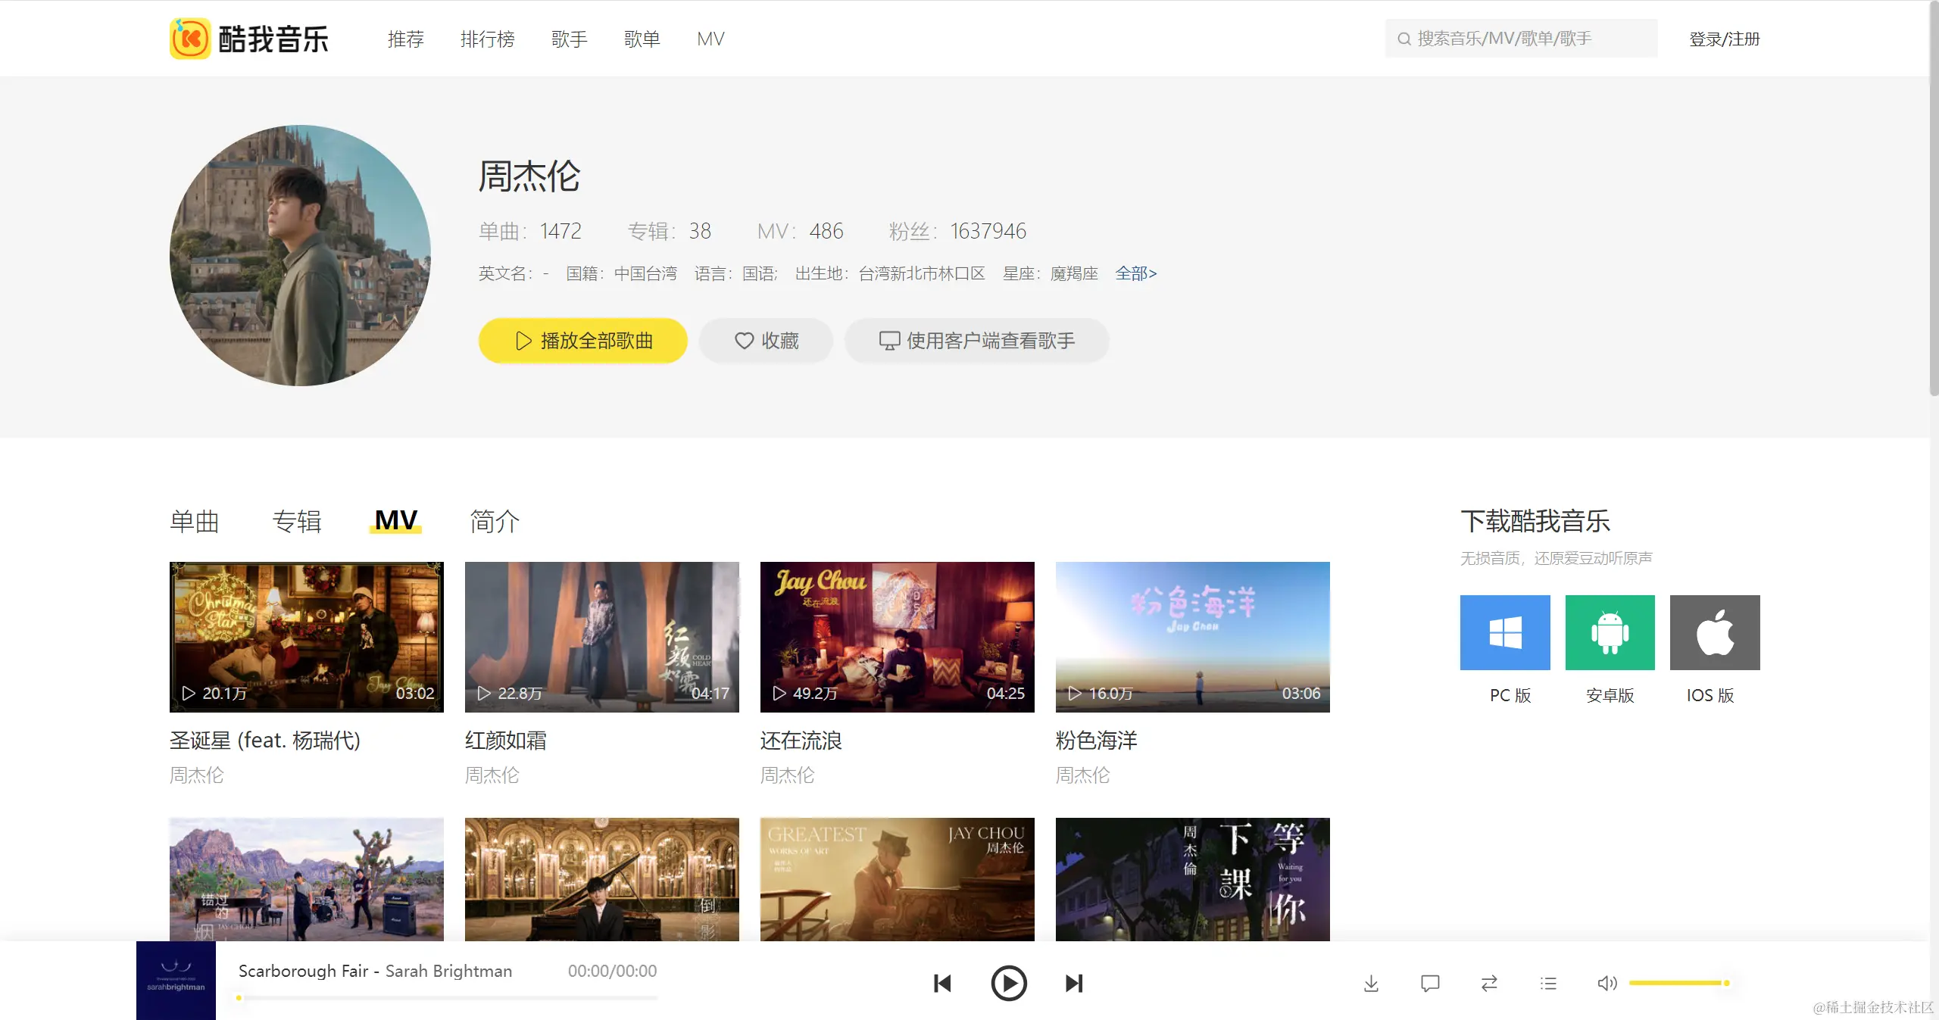Toggle favorite with the 收藏 heart button
Image resolution: width=1939 pixels, height=1020 pixels.
pyautogui.click(x=766, y=341)
